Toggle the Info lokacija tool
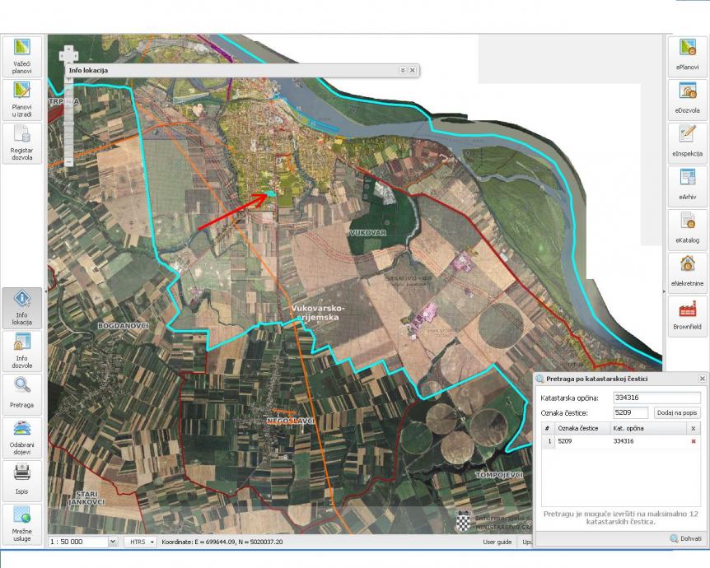This screenshot has height=568, width=710. point(21,308)
